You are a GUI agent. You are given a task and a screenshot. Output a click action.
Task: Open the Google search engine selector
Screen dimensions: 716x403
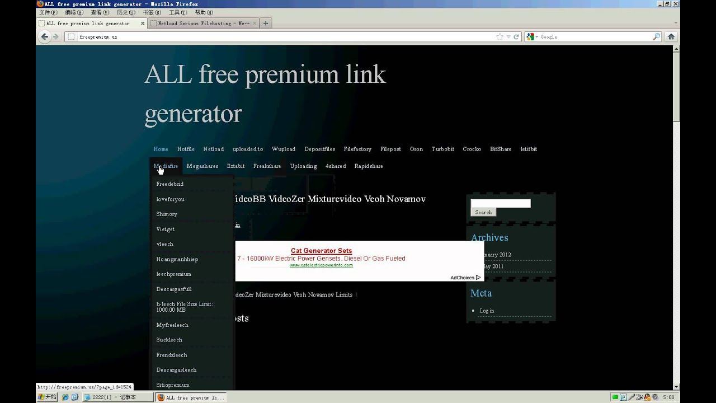click(x=531, y=36)
